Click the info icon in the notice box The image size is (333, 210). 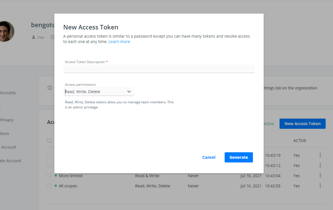tap(50, 88)
